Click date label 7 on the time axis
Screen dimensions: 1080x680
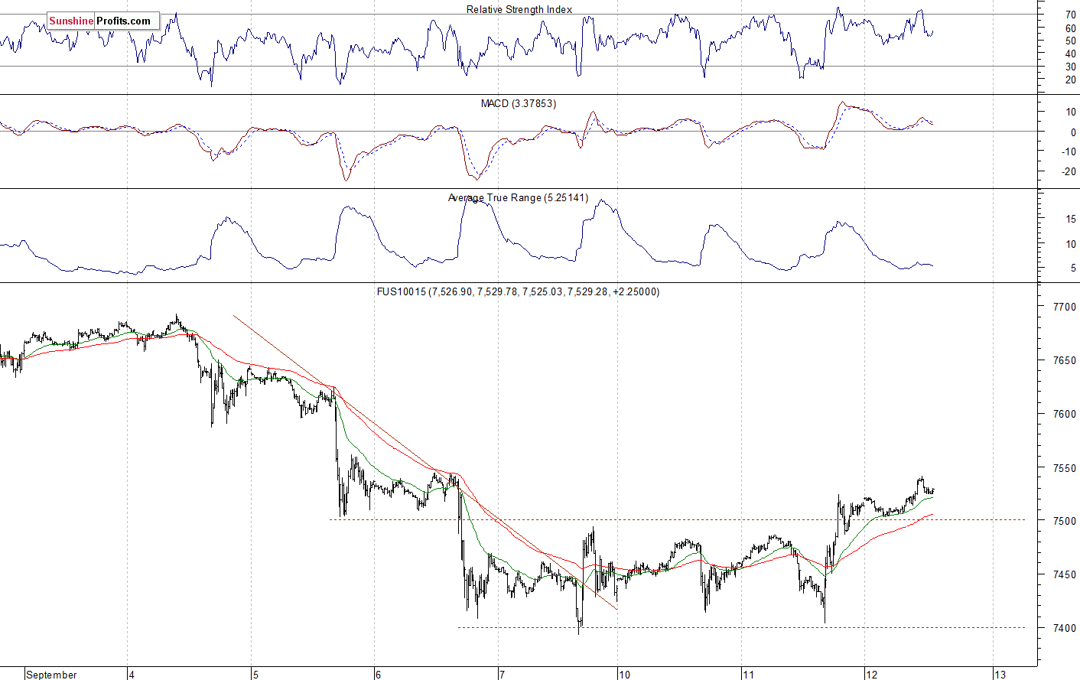pos(502,675)
